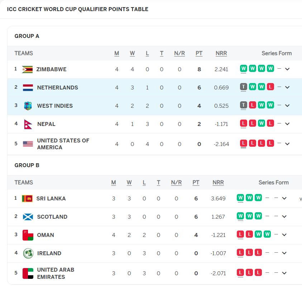The height and width of the screenshot is (291, 302).
Task: Click the Ireland cricket logo
Action: point(28,253)
